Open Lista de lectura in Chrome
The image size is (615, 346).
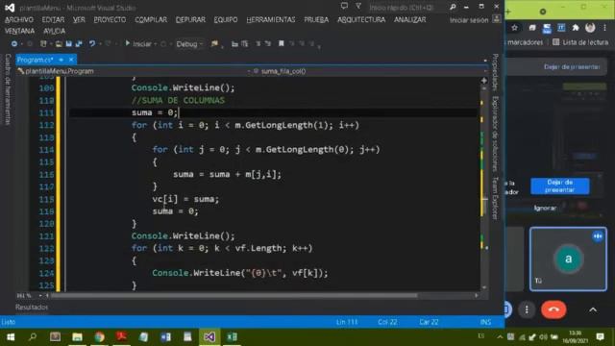pos(580,42)
